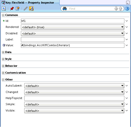Open the property menu chevron for Rendered
Image resolution: width=131 pixels, height=127 pixels.
point(127,27)
